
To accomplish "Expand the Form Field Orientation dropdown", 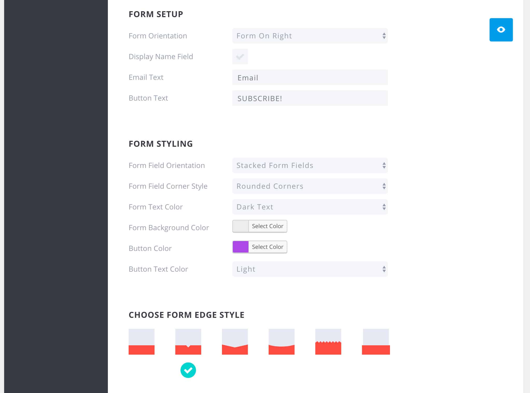I will point(310,165).
